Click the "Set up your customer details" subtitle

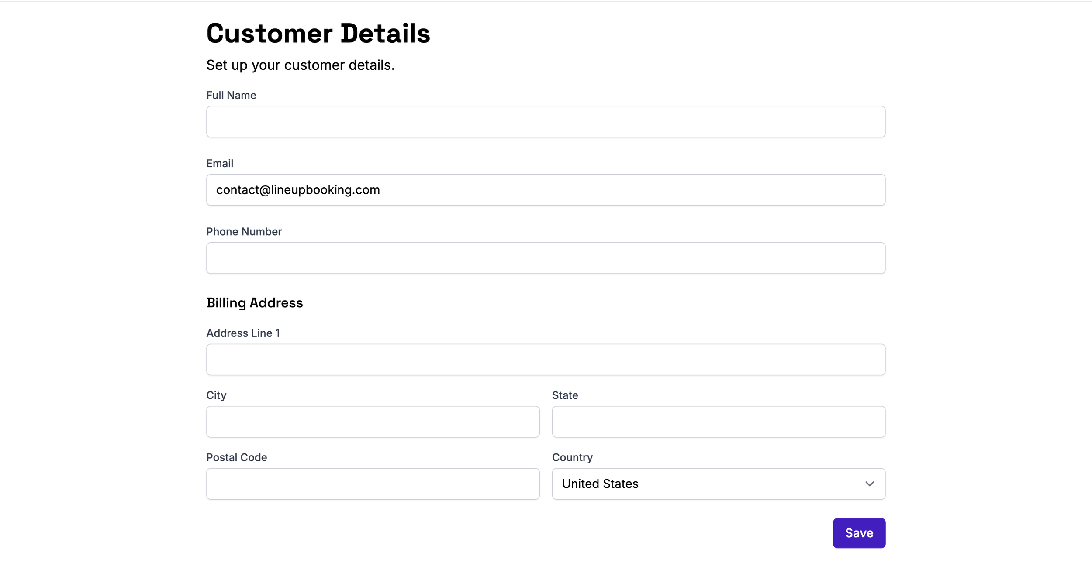(300, 65)
